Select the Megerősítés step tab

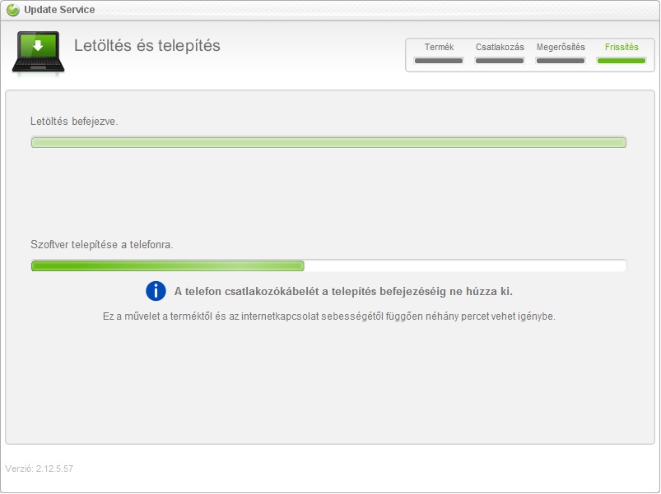[561, 53]
